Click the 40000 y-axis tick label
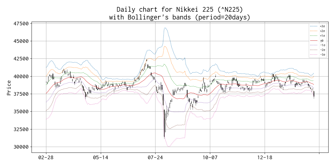Screen dimensions: 335x167 (21, 76)
